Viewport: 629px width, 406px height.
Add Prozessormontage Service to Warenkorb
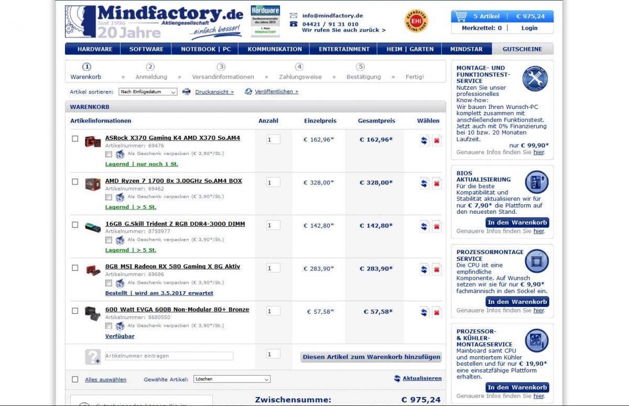tap(517, 302)
